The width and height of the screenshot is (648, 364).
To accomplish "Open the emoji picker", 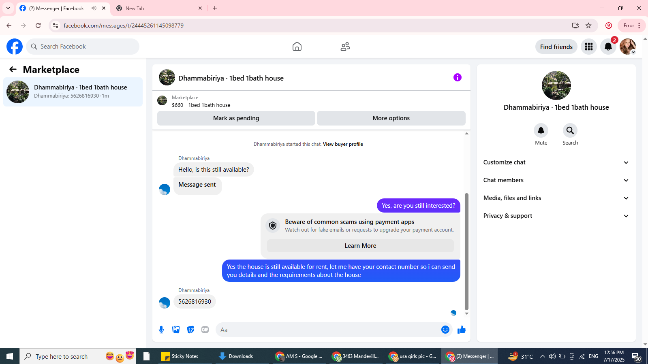I will [445, 330].
